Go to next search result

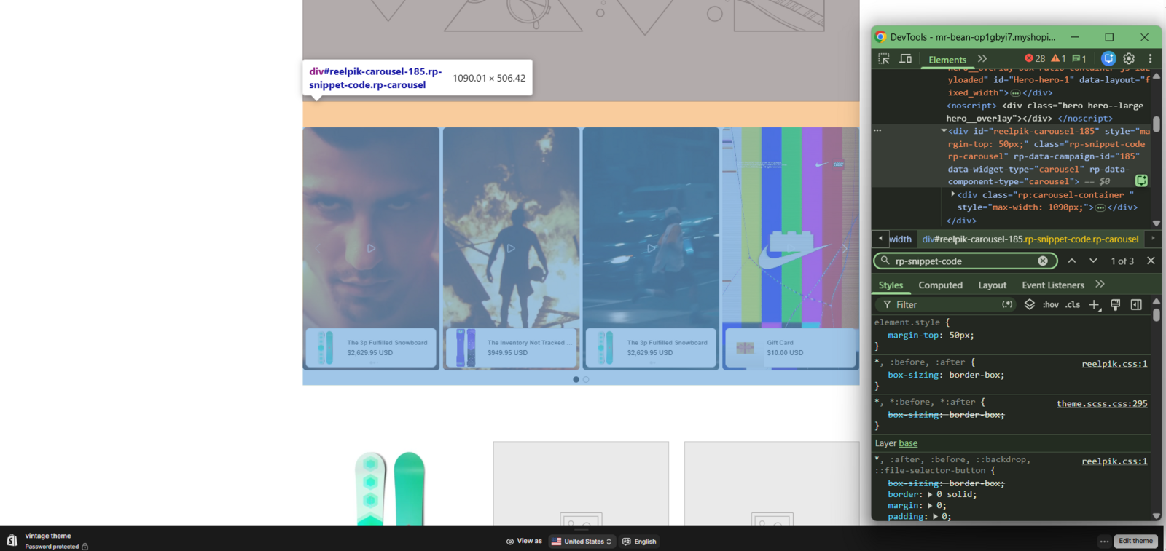point(1093,261)
